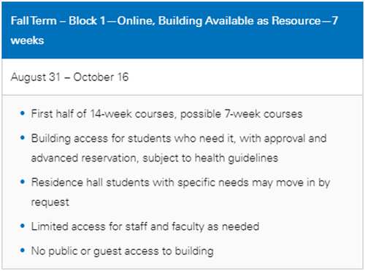Viewport: 365px width, 271px height.
Task: Click the bullet before 'Building access for students'
Action: [23, 138]
